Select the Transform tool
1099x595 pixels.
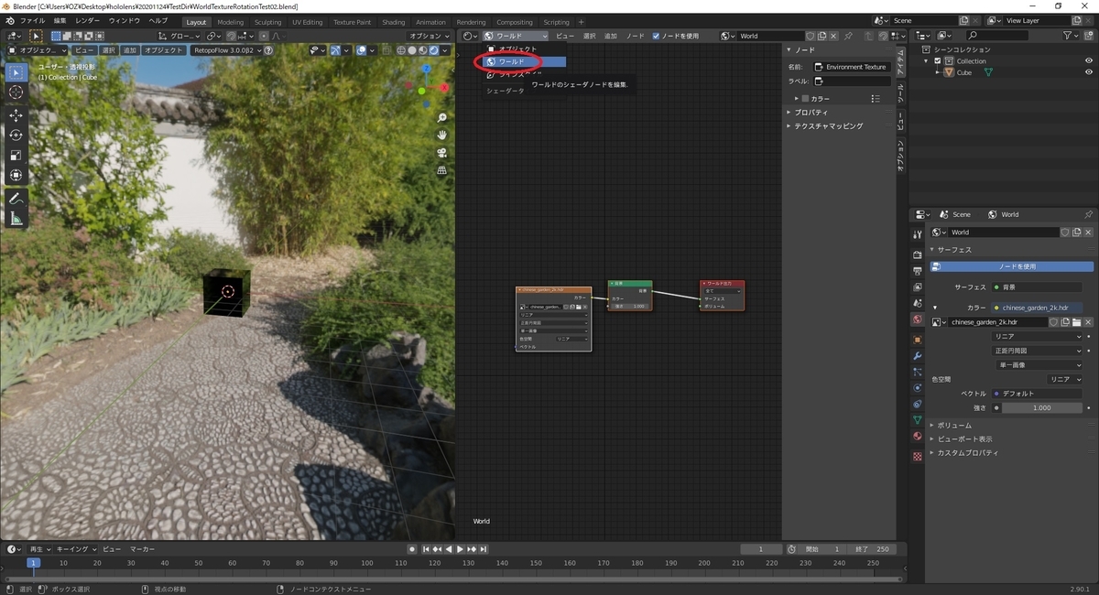click(16, 176)
